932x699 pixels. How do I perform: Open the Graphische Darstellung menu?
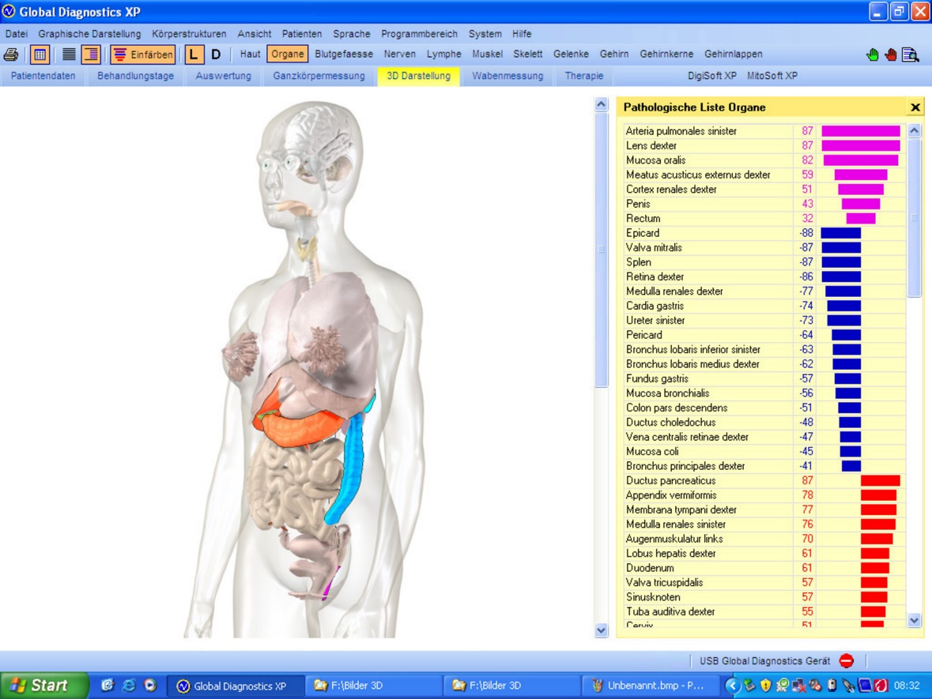point(89,34)
